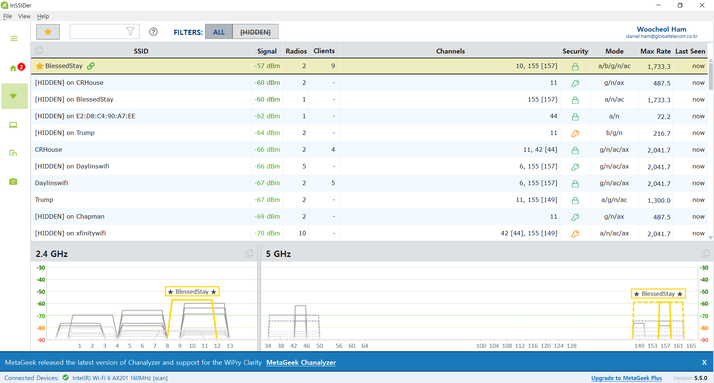Click the orange key in xfinitywifi row
The height and width of the screenshot is (383, 714).
pos(575,234)
